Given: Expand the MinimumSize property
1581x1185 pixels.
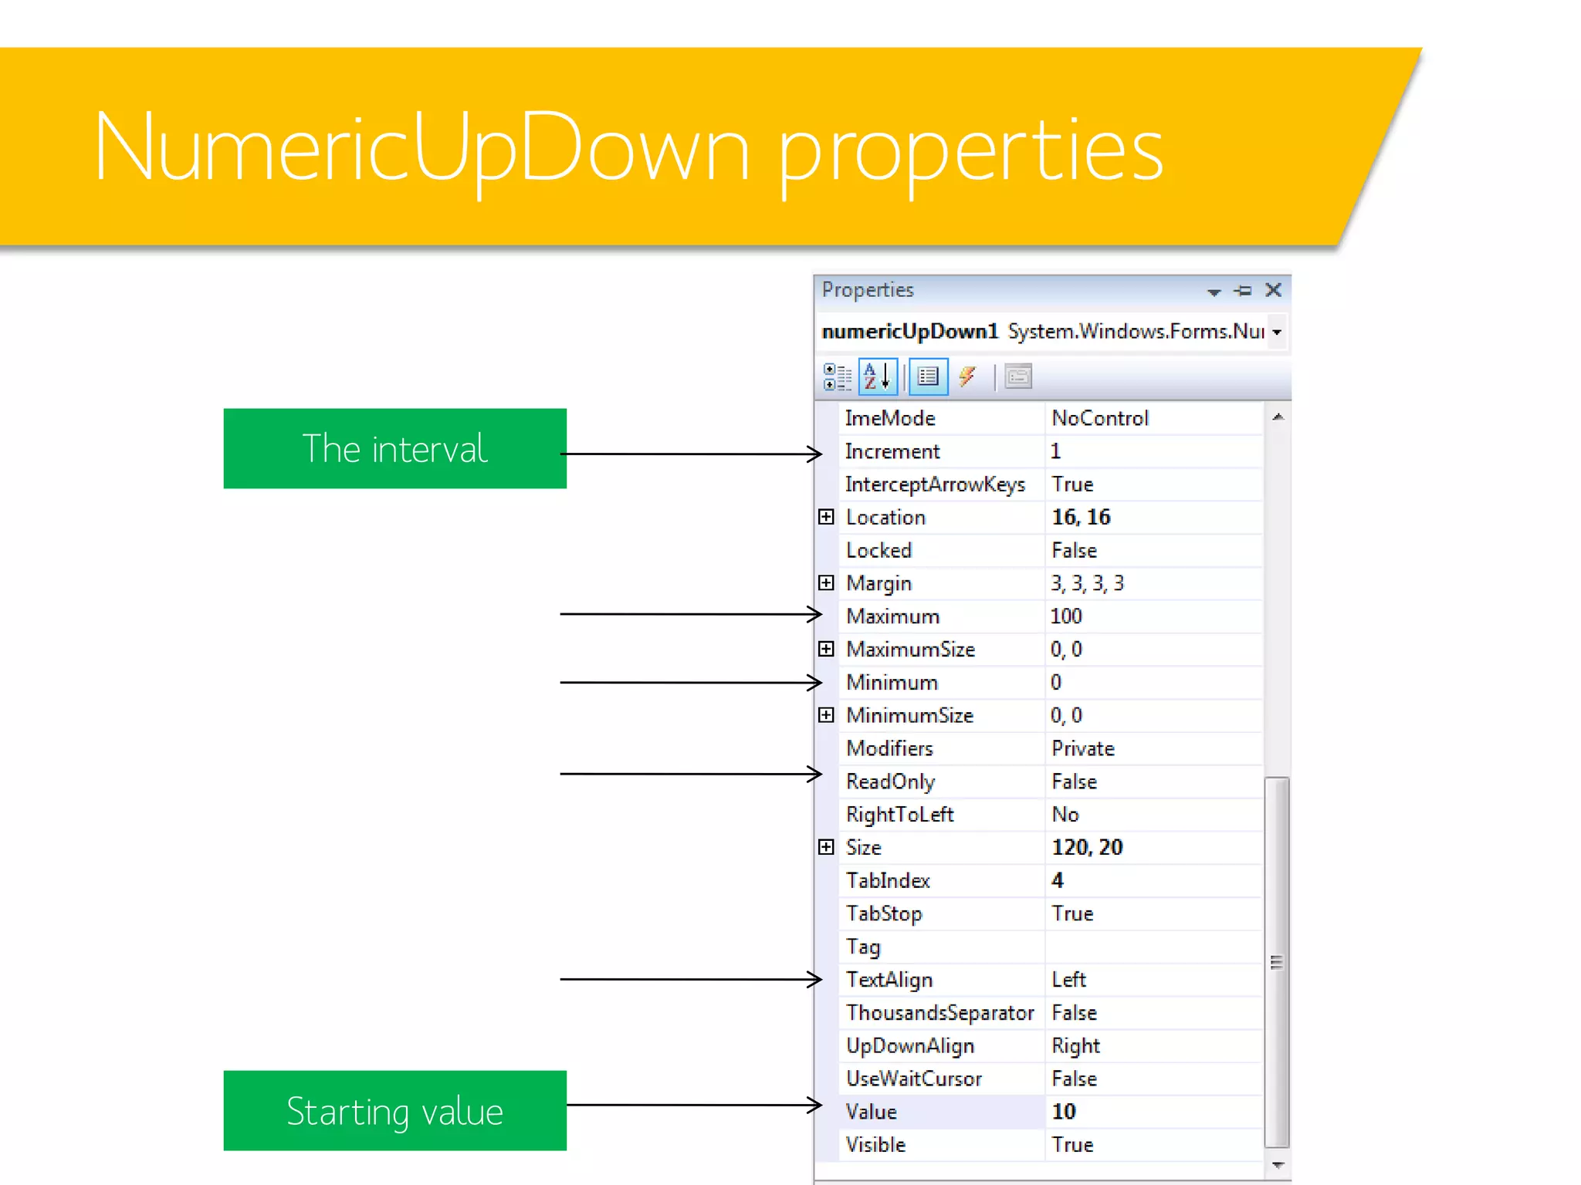Looking at the screenshot, I should pyautogui.click(x=826, y=715).
